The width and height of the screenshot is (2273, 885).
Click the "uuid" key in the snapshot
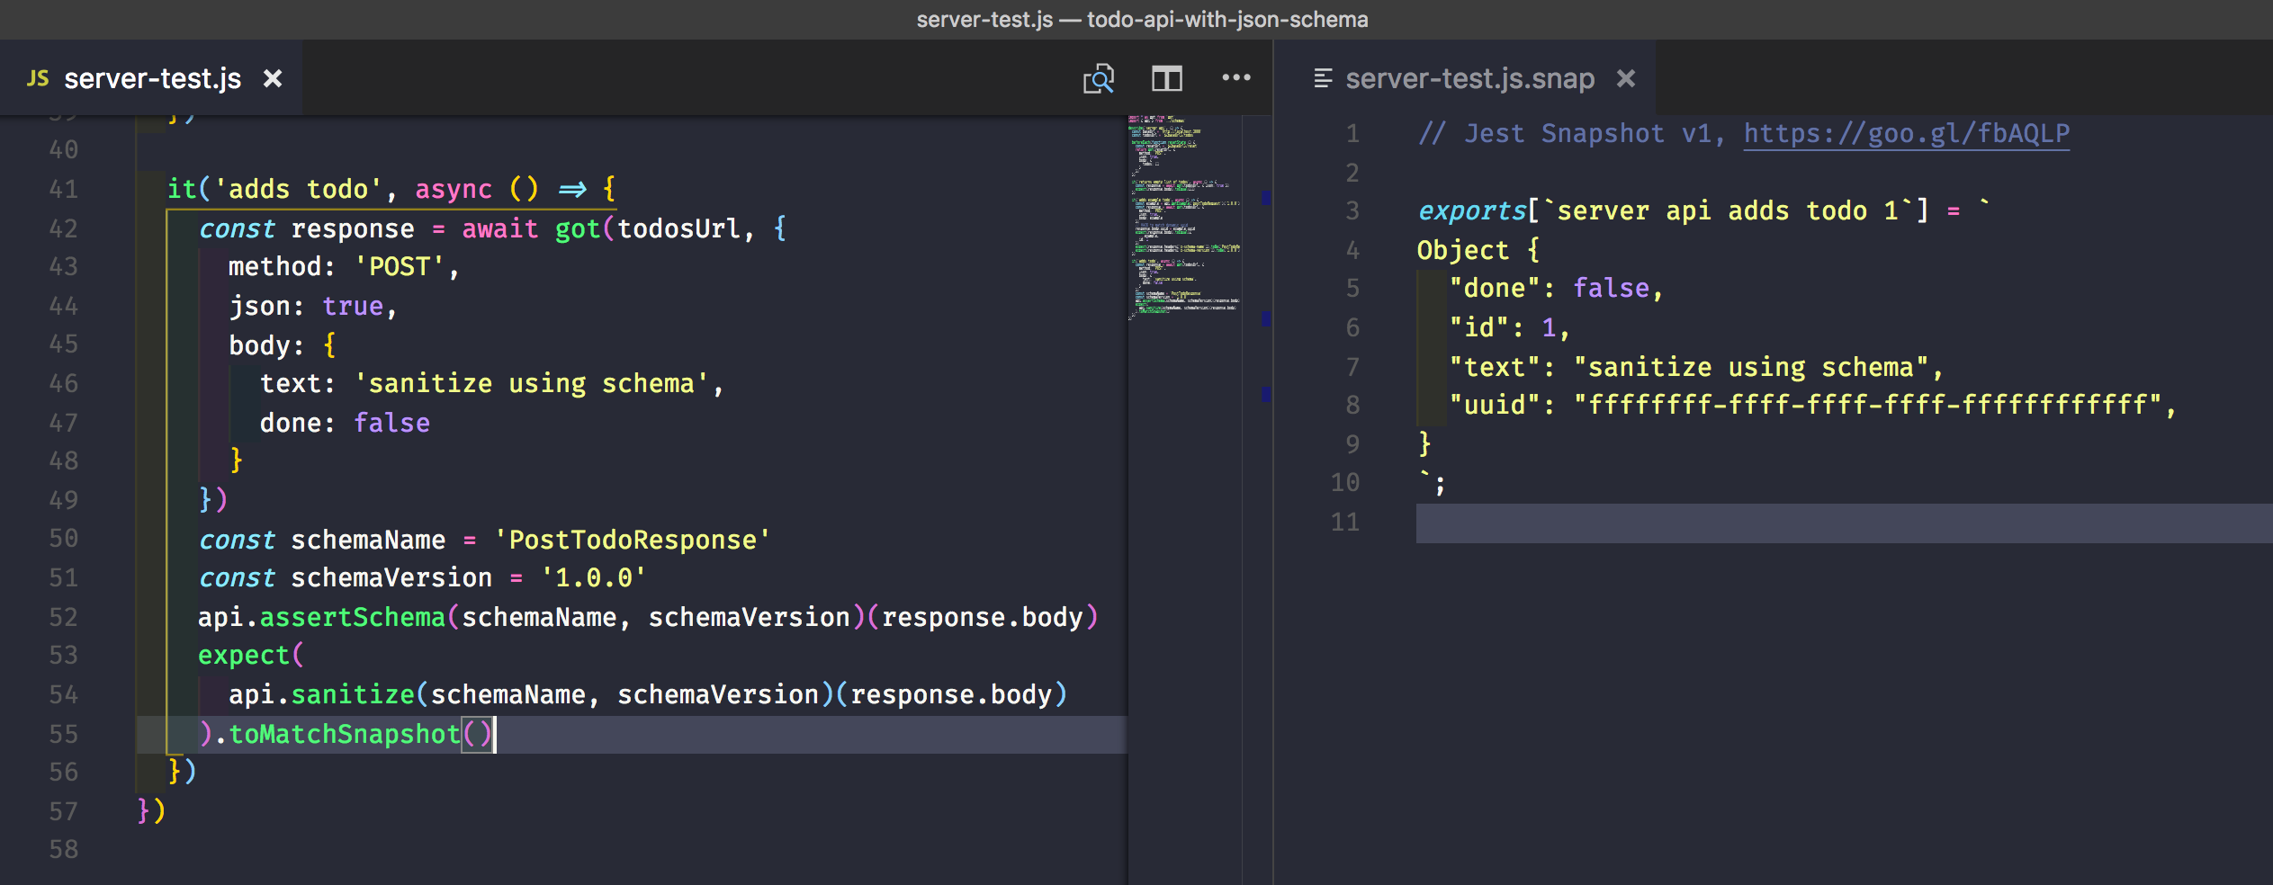1495,406
